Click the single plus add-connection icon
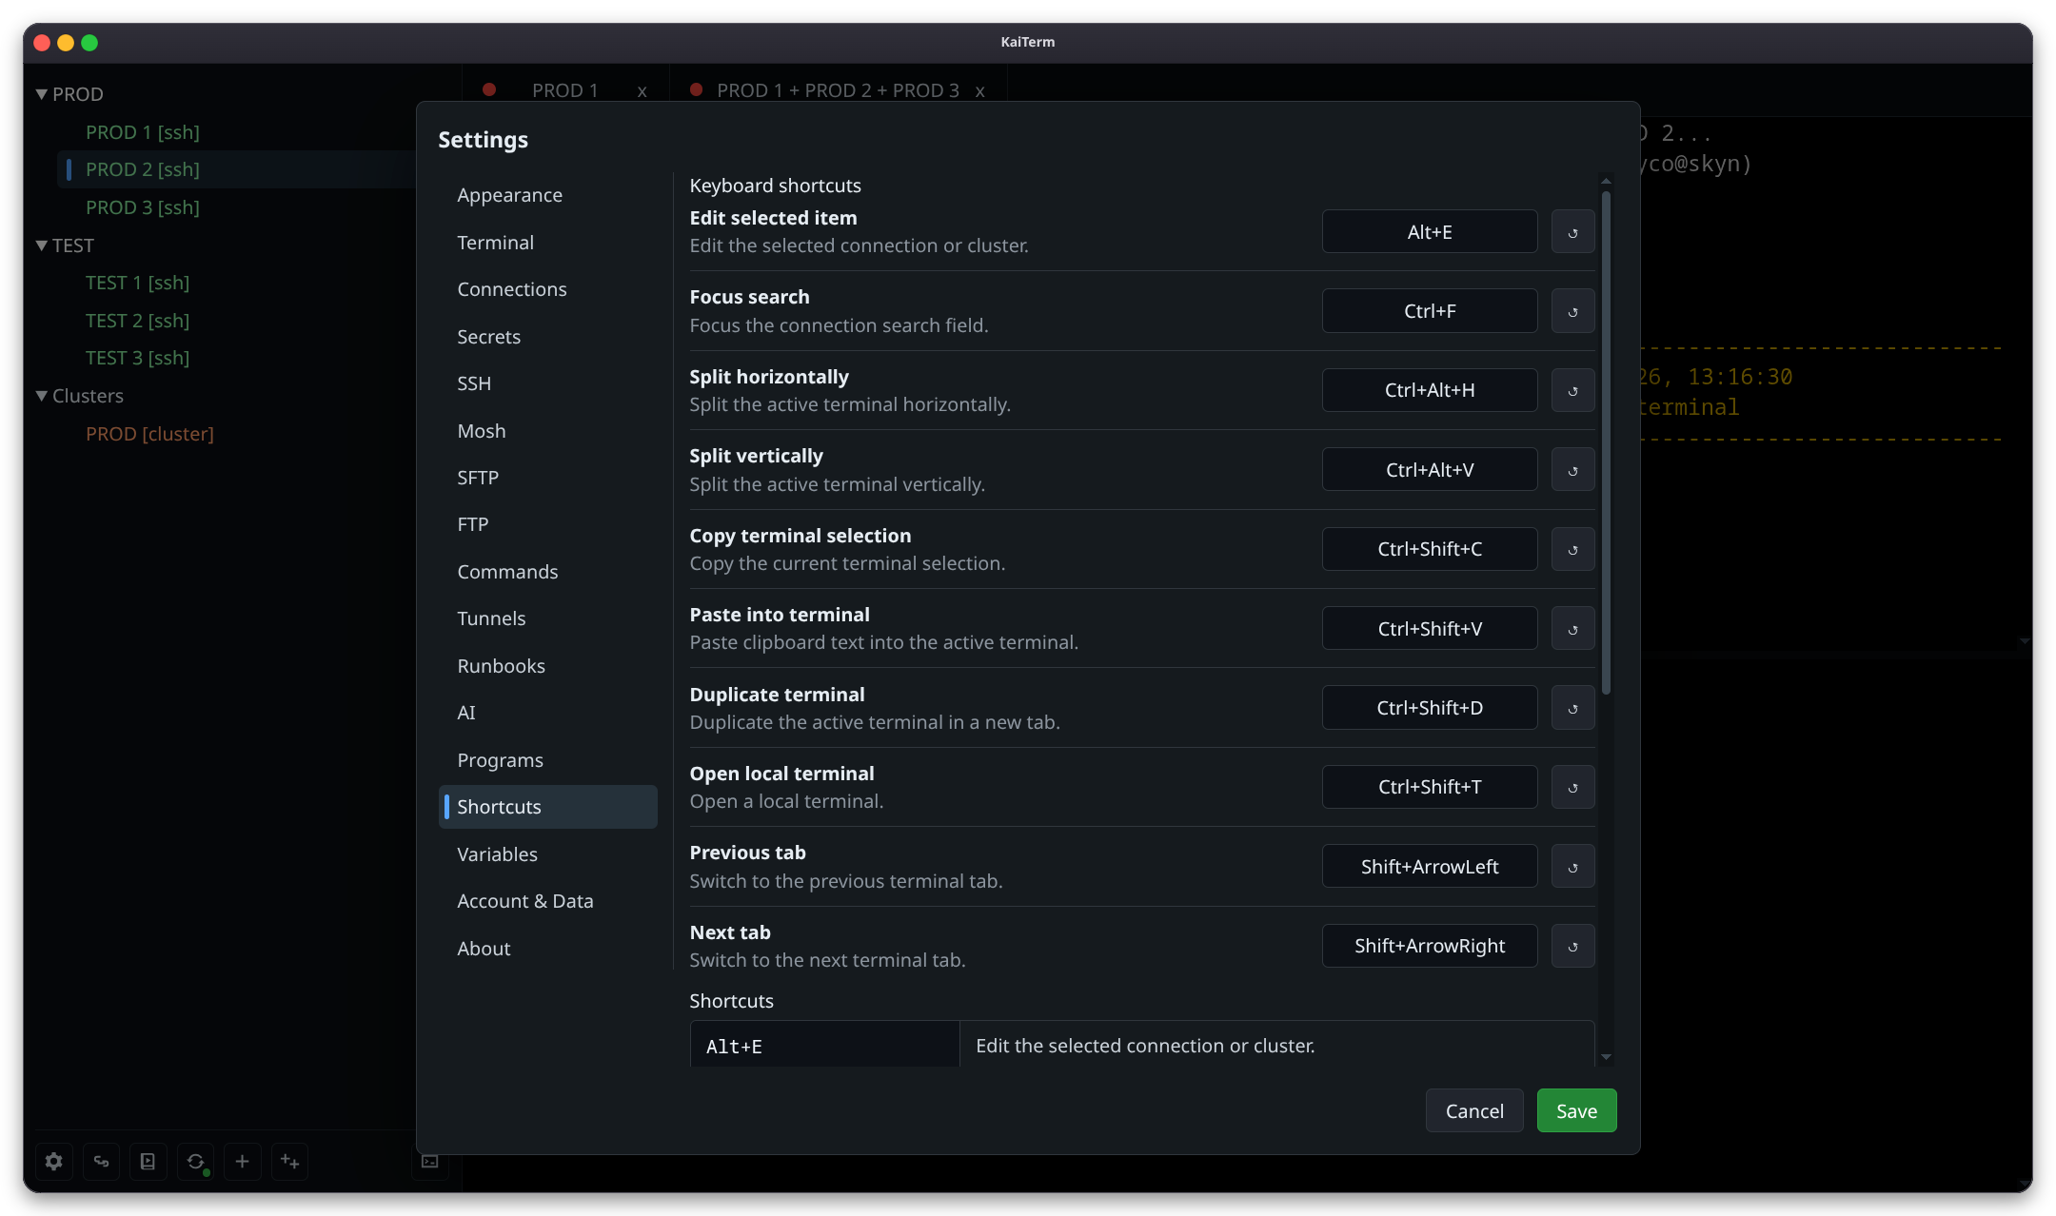Screen dimensions: 2056x1216 [242, 1161]
